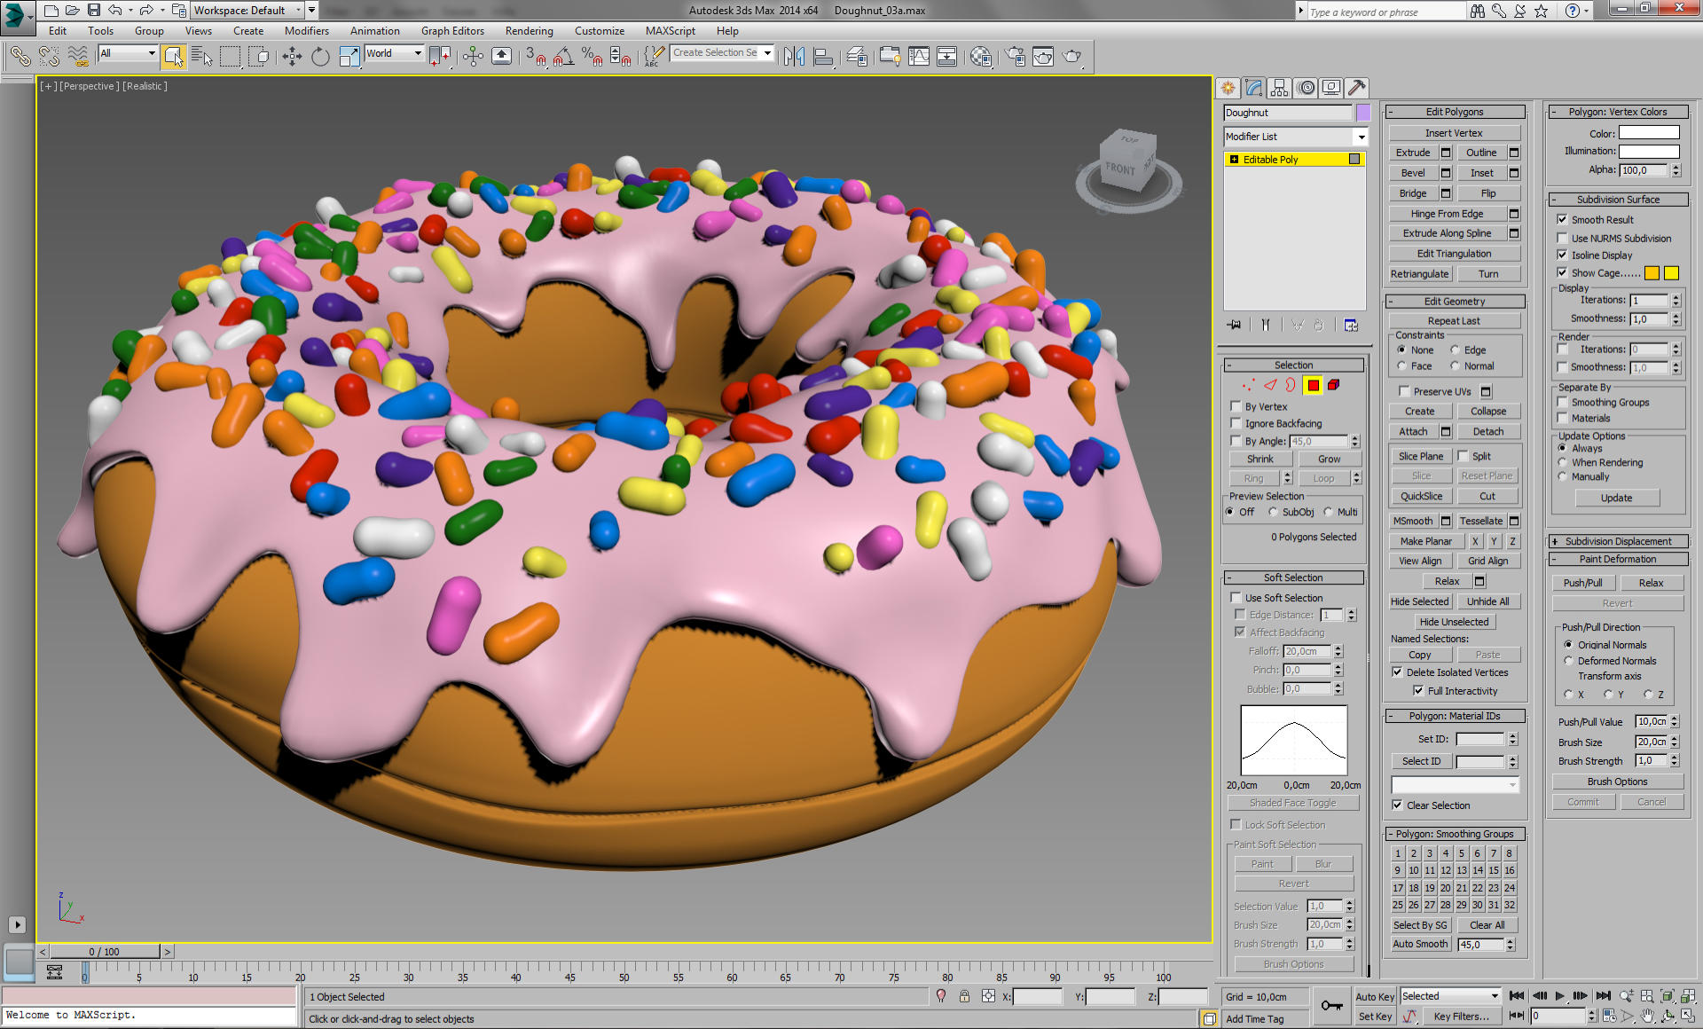
Task: Open the Curve Editor icon
Action: pos(919,57)
